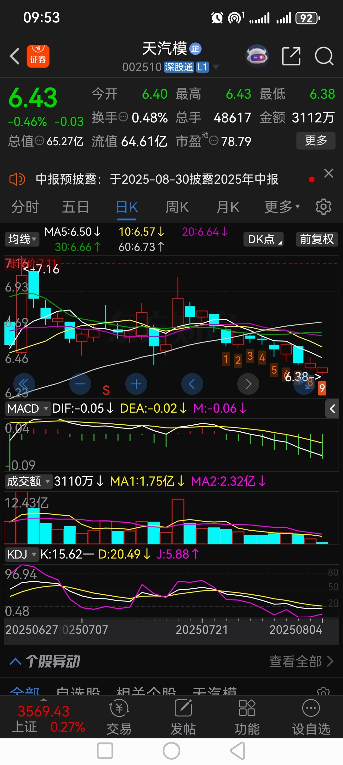
Task: Open the 中报预披露 announcement text
Action: tap(157, 179)
